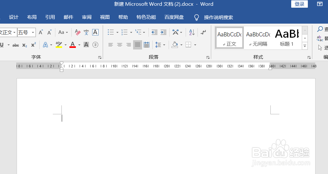The image size is (328, 174).
Task: Toggle strikethrough formatting
Action: click(x=16, y=45)
